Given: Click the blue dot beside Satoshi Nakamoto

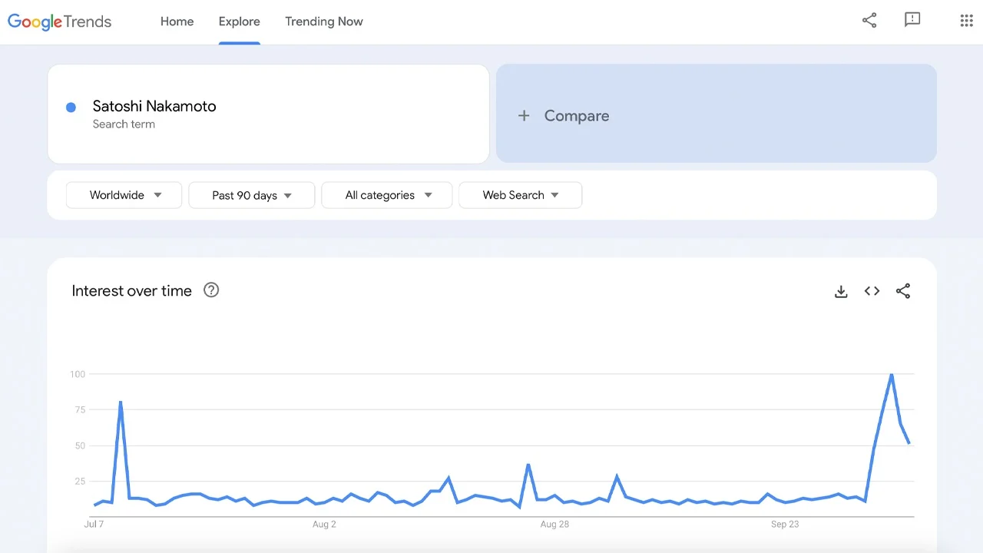Looking at the screenshot, I should pos(71,108).
